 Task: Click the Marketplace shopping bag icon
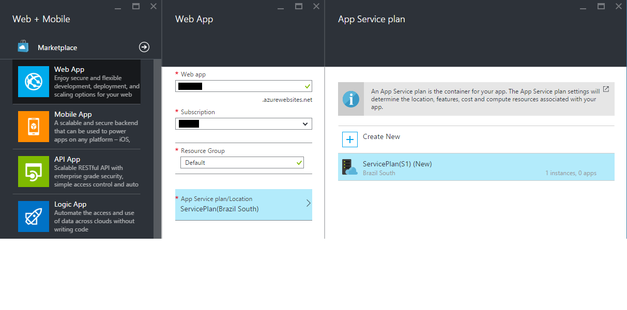(x=23, y=47)
